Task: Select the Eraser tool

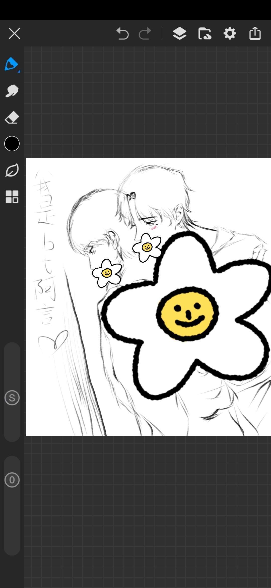Action: [12, 117]
